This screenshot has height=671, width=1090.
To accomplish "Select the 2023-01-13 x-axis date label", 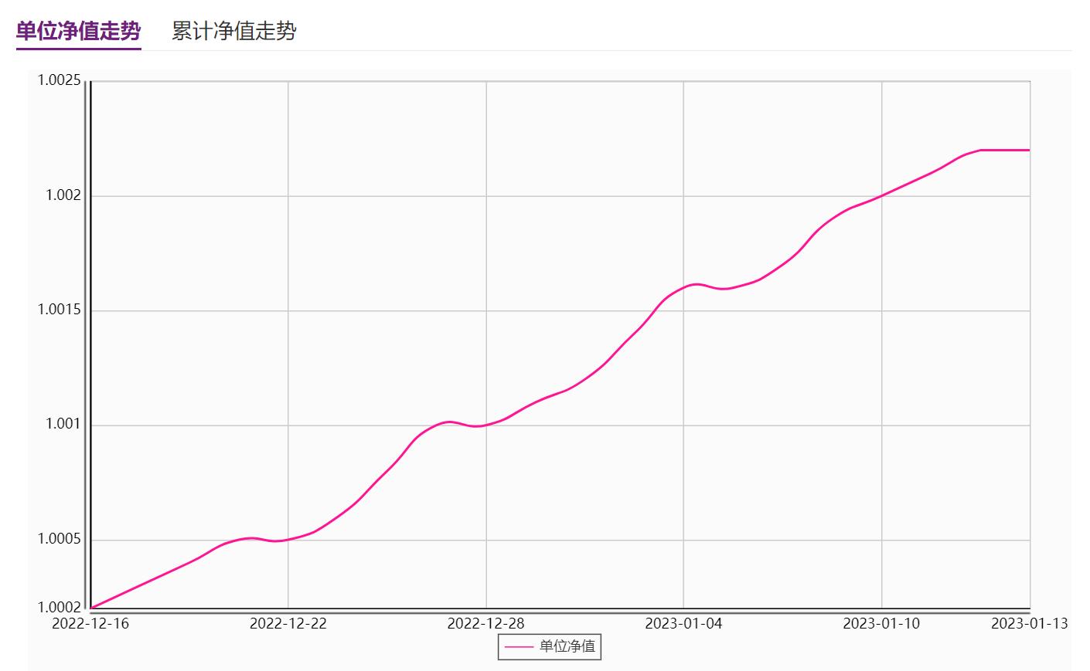I will click(x=1030, y=623).
